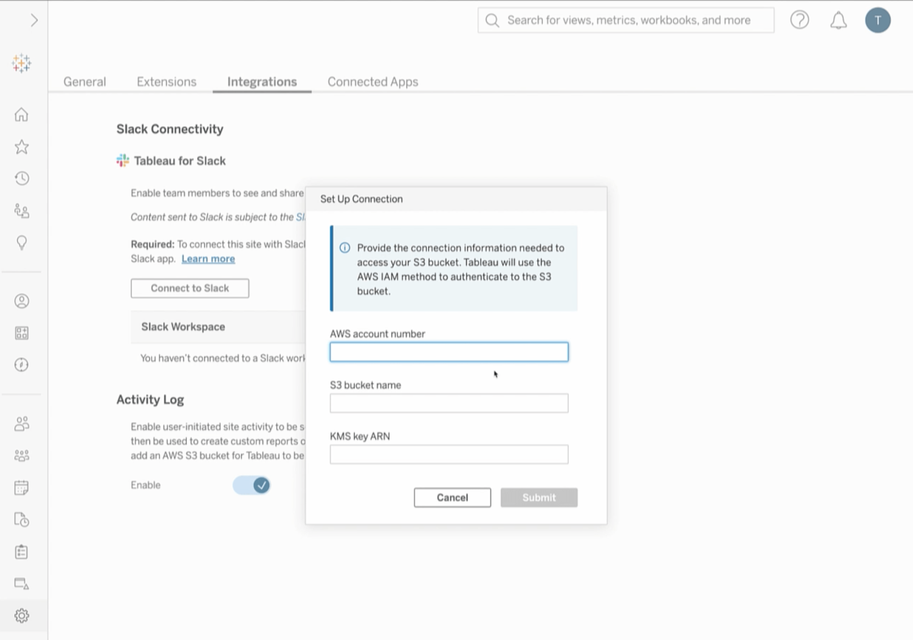Click the Favorites star icon
Screen dimensions: 913x640
point(21,147)
